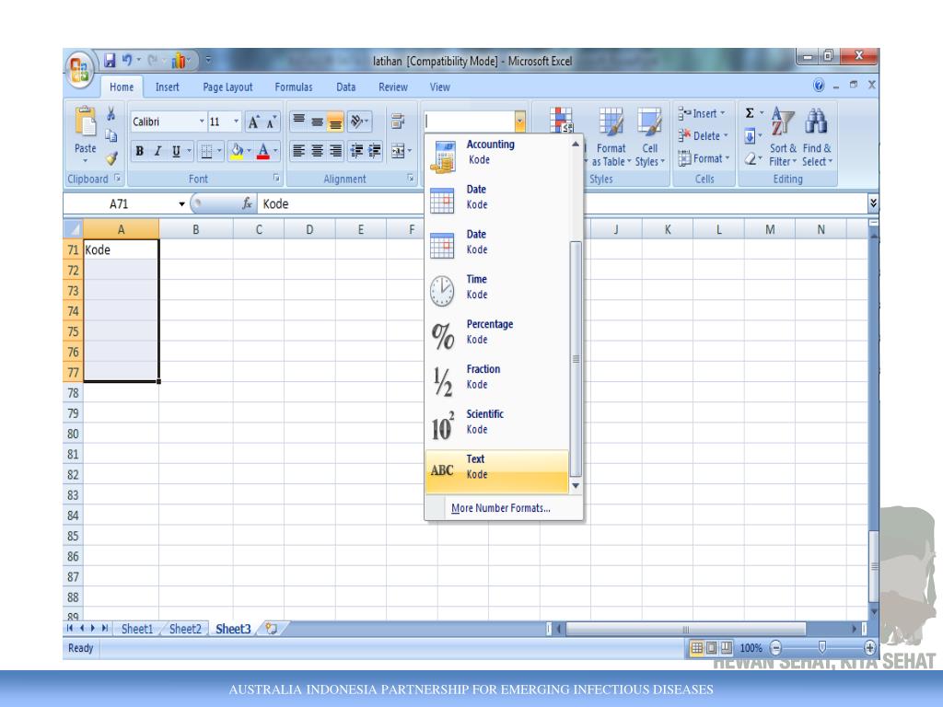Click the Insert Function fx button
The image size is (943, 707).
point(247,203)
